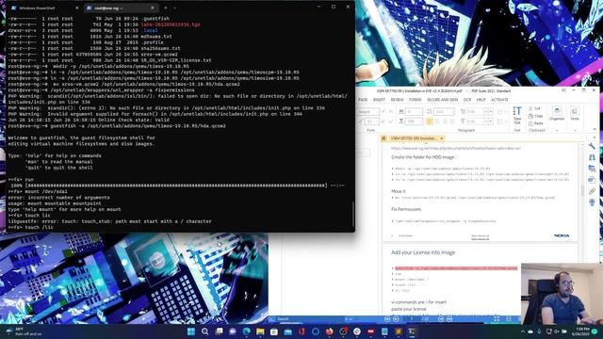Close the root@eve-ng terminal tab
603x339 pixels.
(x=153, y=8)
